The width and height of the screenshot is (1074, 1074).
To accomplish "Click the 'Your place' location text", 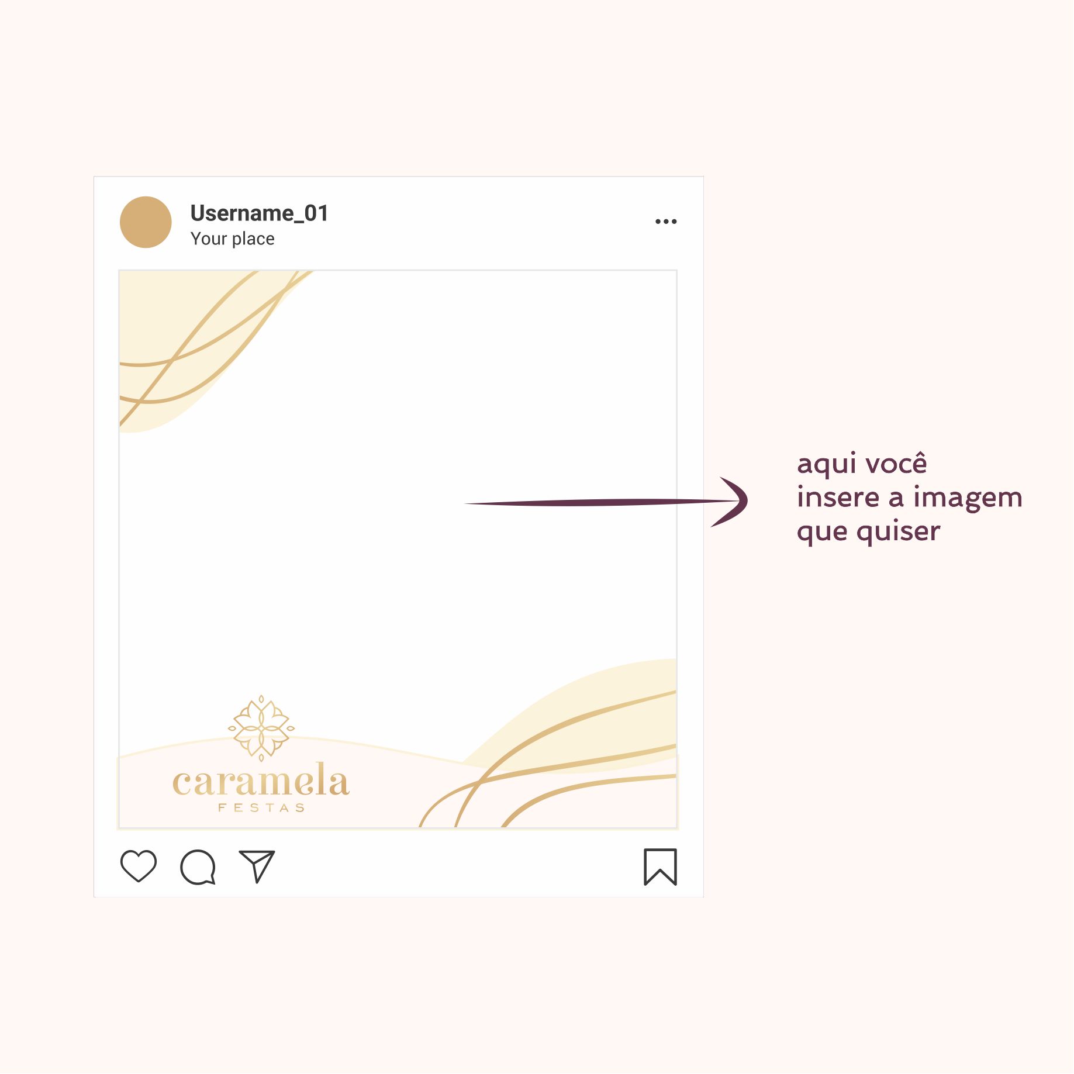I will (233, 239).
